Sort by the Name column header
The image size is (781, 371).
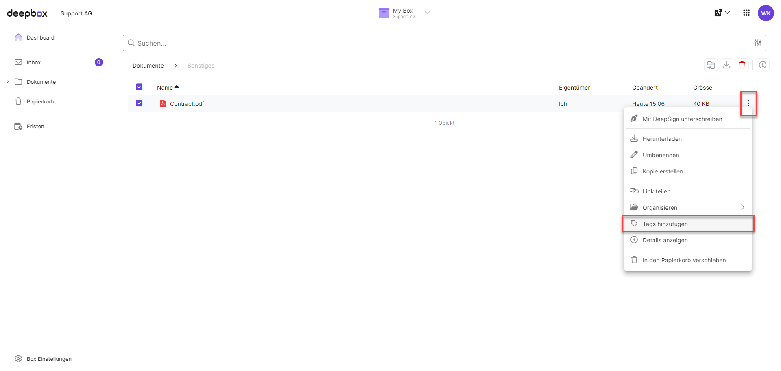(x=168, y=88)
